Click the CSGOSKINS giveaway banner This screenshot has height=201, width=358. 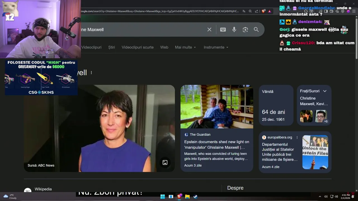tap(41, 78)
